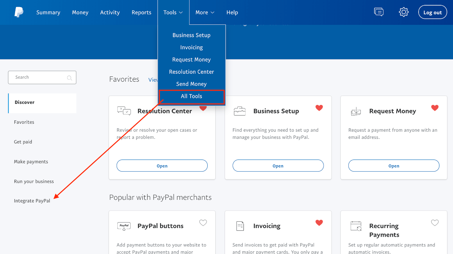Open account settings gear icon
Screen dimensions: 453x254
tap(404, 12)
